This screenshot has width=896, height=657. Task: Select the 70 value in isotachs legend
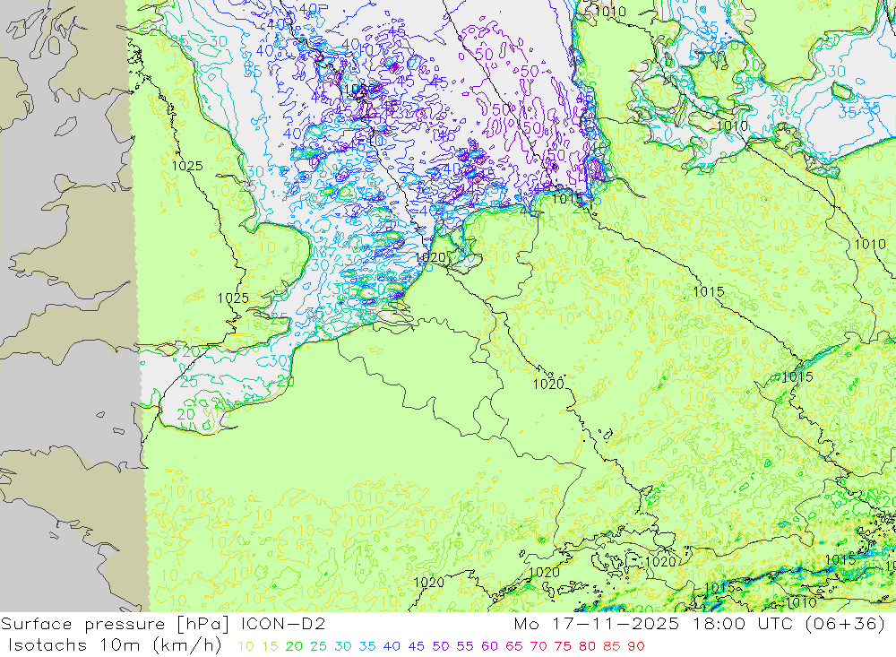point(538,646)
